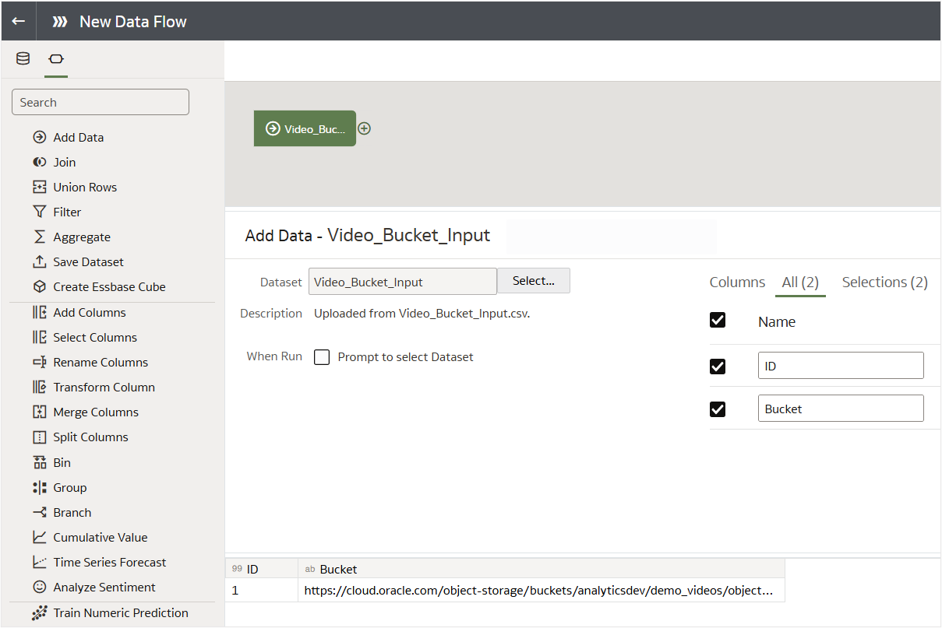This screenshot has height=628, width=942.
Task: Open the Columns tab
Action: (736, 282)
